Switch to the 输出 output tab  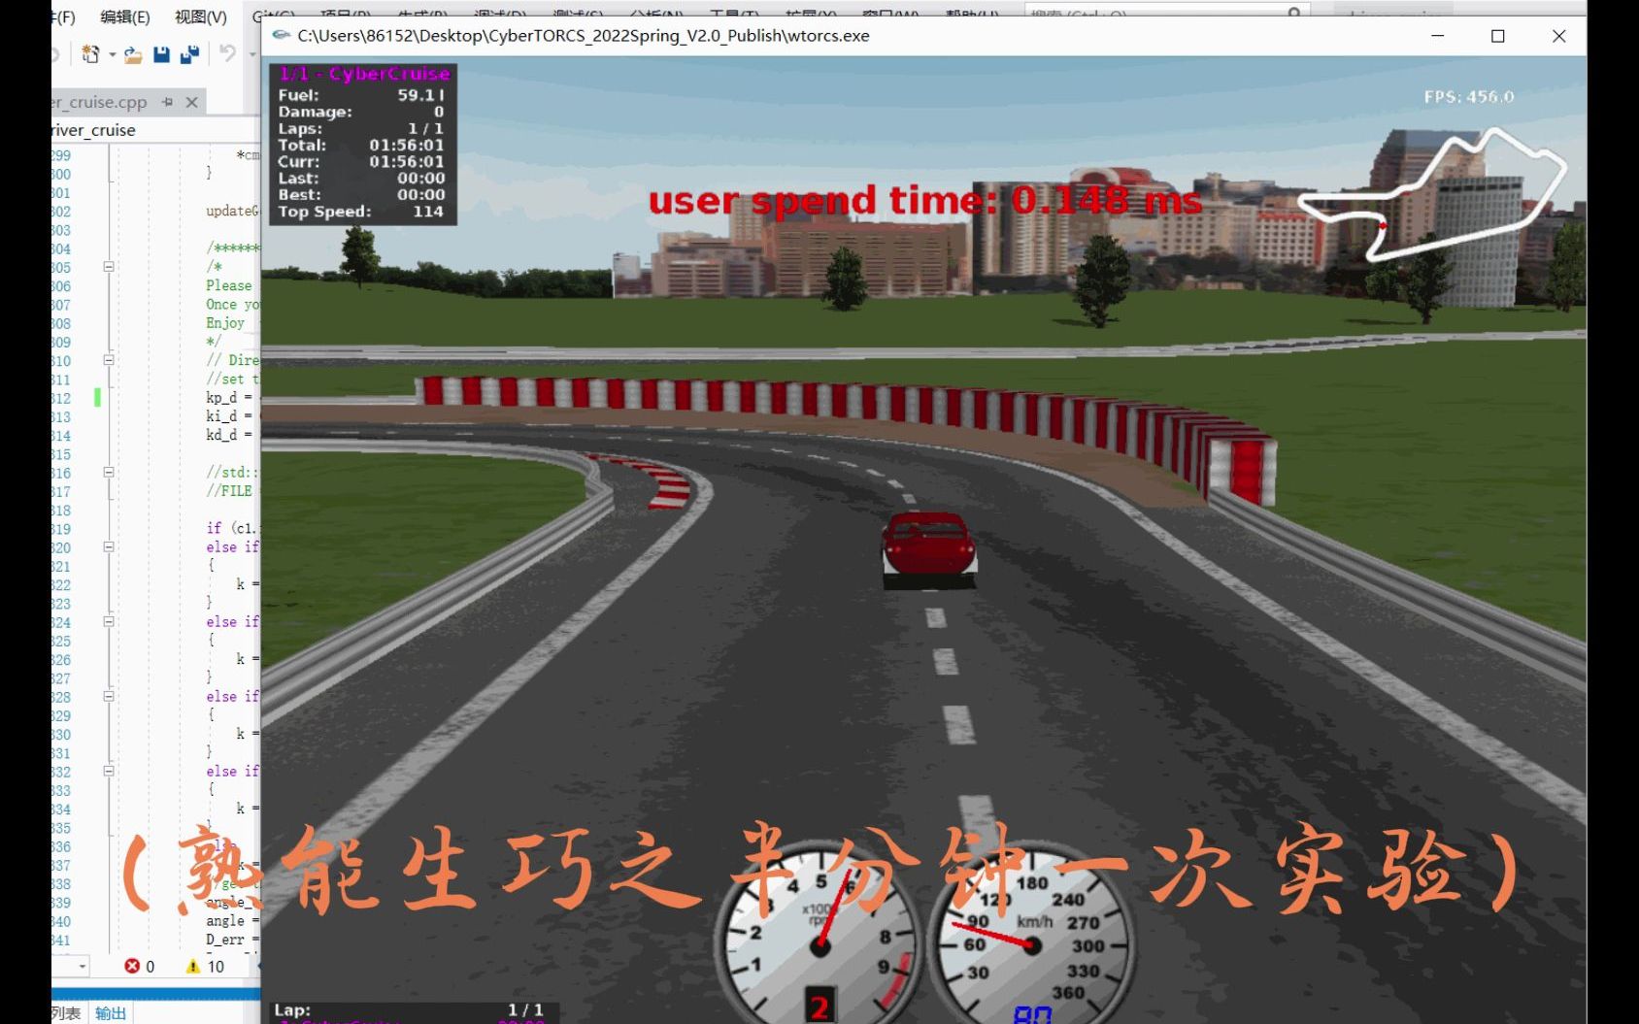pyautogui.click(x=110, y=1013)
